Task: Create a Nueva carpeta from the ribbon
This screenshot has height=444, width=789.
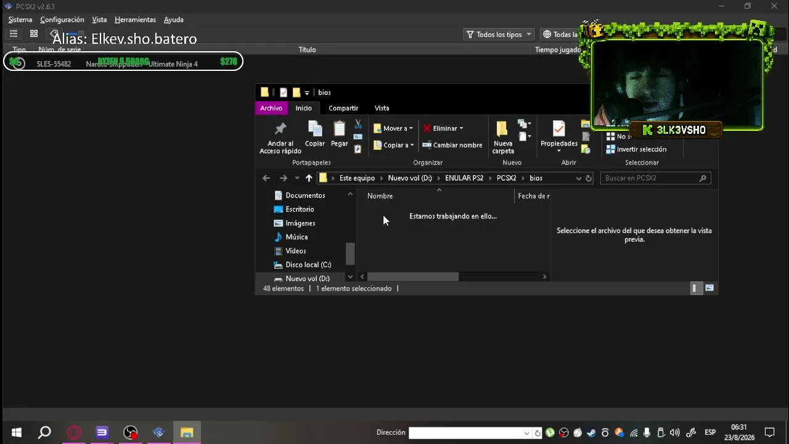Action: click(x=503, y=137)
